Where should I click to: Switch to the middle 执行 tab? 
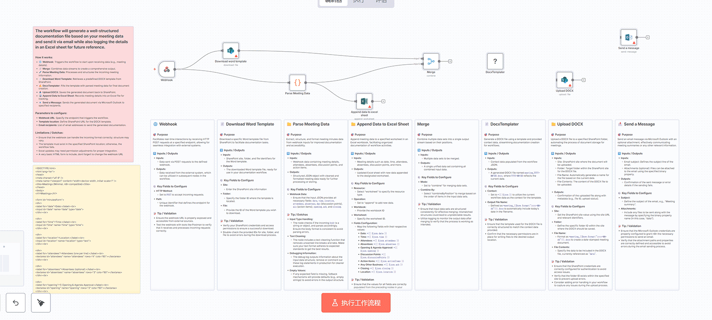tap(358, 2)
